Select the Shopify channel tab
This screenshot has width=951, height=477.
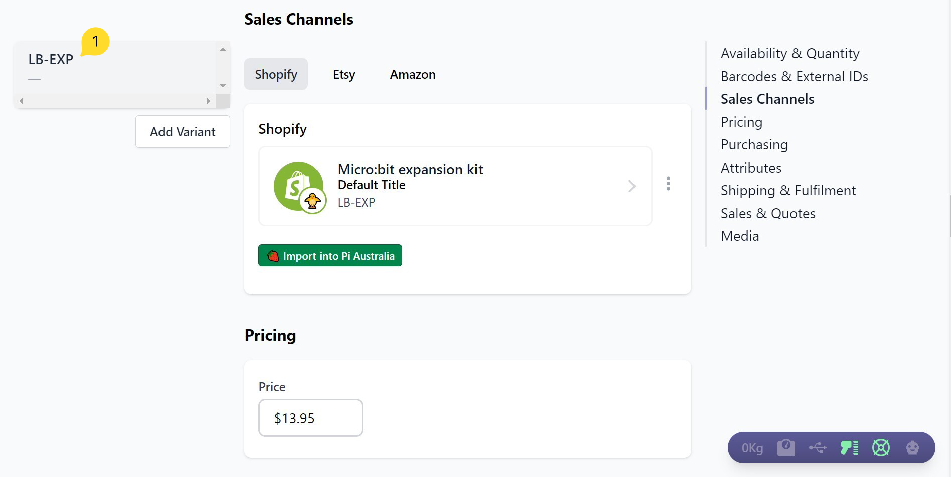pos(276,74)
